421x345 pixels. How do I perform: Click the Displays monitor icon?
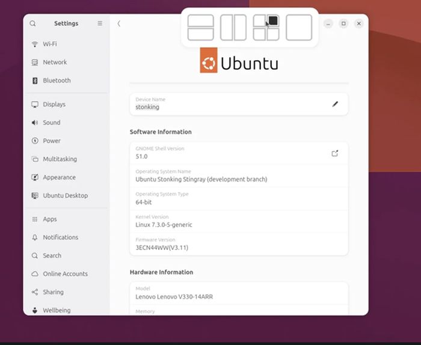(x=35, y=105)
